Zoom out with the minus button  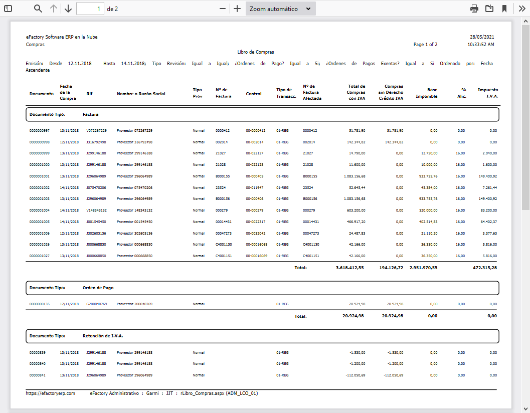223,9
